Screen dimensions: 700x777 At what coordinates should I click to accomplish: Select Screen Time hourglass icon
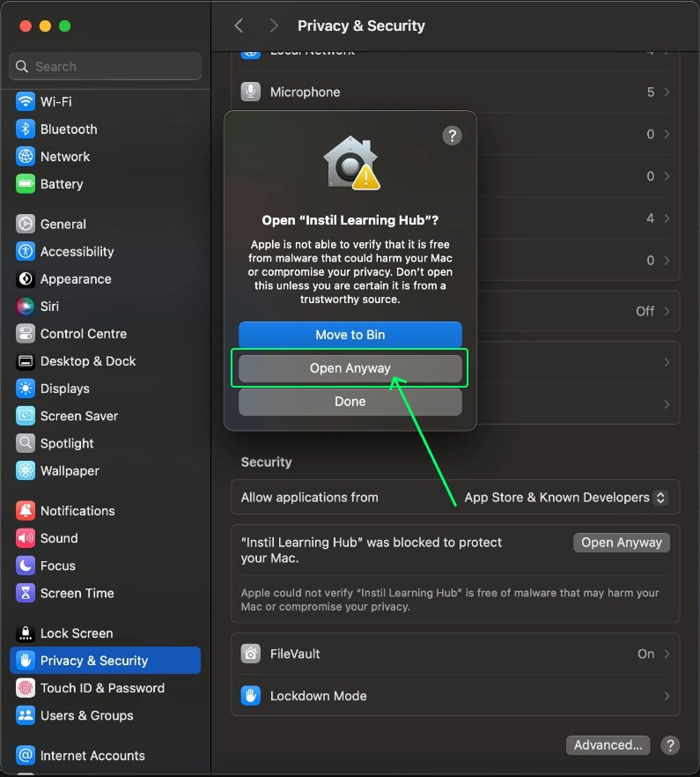pyautogui.click(x=26, y=593)
